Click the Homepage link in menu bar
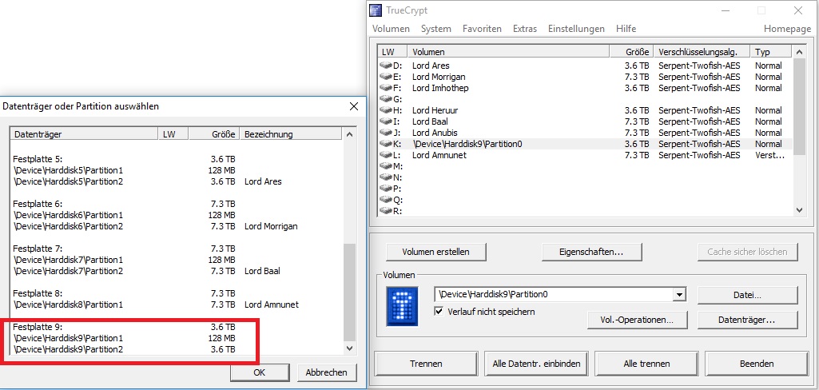This screenshot has width=819, height=390. tap(787, 30)
